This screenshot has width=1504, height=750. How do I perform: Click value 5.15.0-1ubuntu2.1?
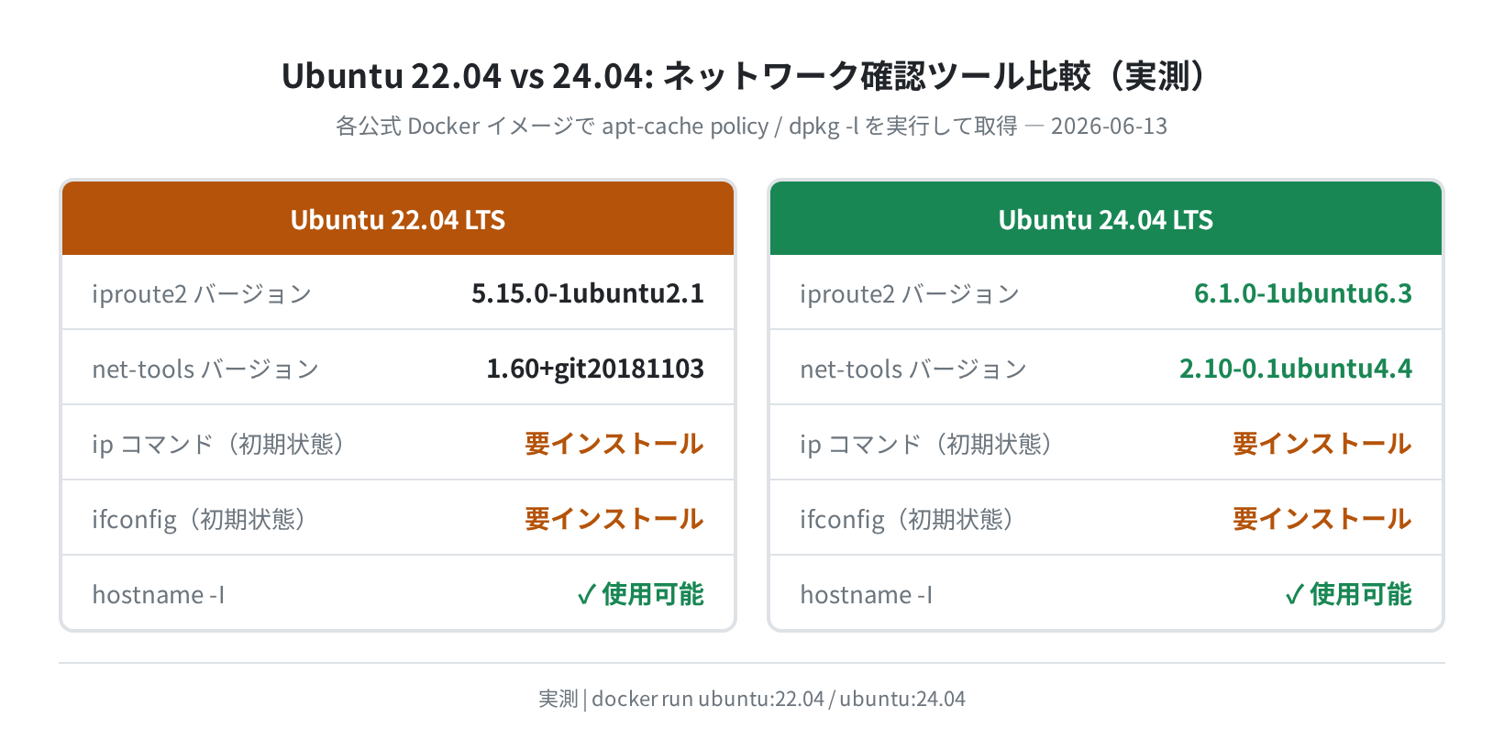(x=588, y=293)
